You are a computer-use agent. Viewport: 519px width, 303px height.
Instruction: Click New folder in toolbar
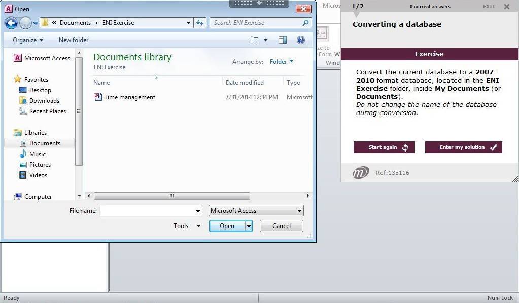(x=74, y=40)
